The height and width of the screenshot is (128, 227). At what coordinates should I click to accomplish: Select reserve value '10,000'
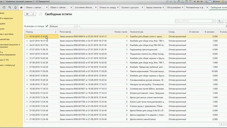(x=215, y=71)
